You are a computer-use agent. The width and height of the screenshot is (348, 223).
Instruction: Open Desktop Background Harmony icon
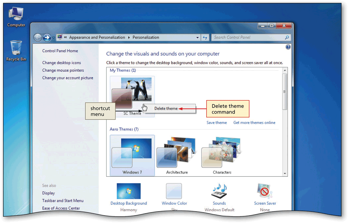[x=128, y=191]
